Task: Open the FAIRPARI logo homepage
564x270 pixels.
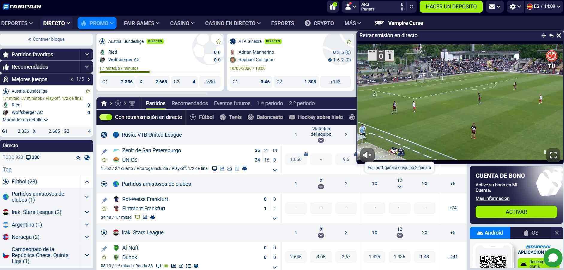Action: (22, 7)
